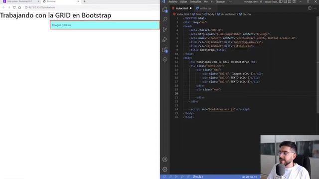Screen dimensions: 319x179
Task: Open the Ver menu
Action: (206, 1)
